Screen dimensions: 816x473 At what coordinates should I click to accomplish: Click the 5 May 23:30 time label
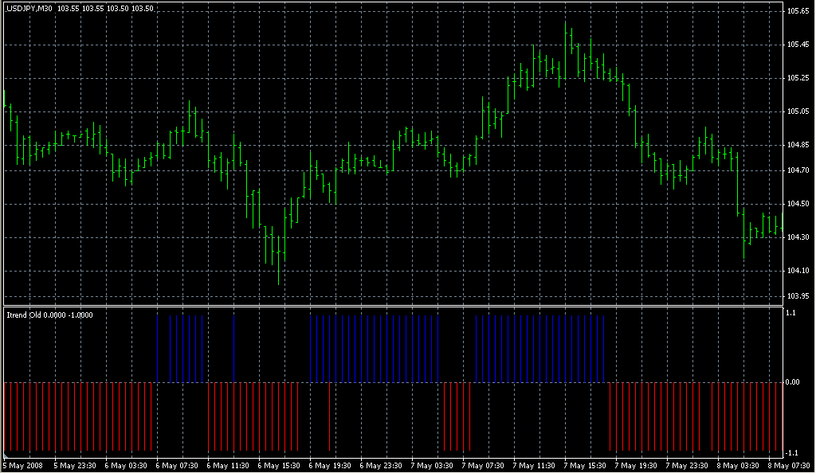(75, 466)
